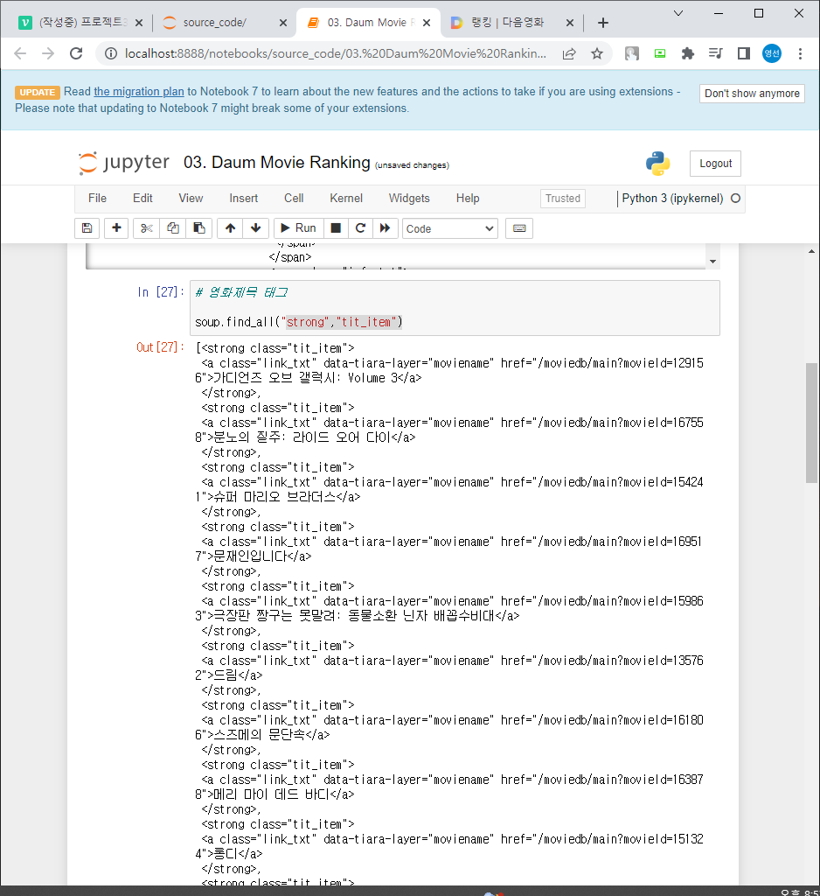Click the code cell In [27] editor
The width and height of the screenshot is (820, 896).
tap(455, 307)
